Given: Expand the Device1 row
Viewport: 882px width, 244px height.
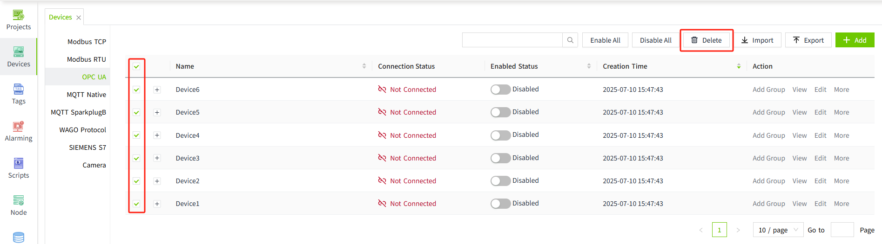Looking at the screenshot, I should point(157,204).
